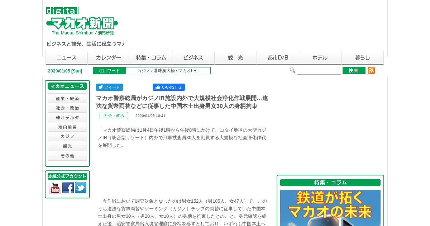Click the magnifier icon beside search box
Viewport: 430px width, 226px height.
click(x=292, y=70)
